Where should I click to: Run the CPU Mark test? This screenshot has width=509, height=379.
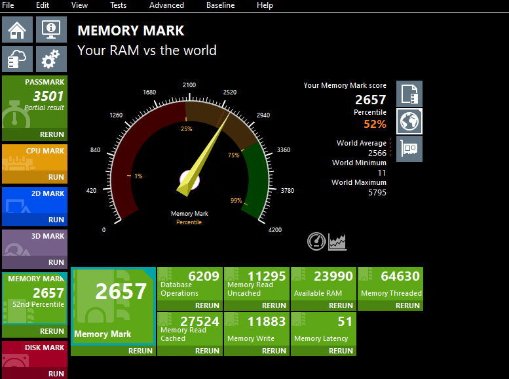[x=56, y=177]
